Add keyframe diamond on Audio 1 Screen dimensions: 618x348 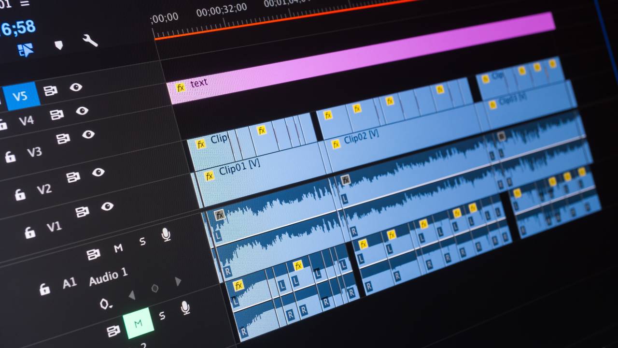click(x=155, y=289)
